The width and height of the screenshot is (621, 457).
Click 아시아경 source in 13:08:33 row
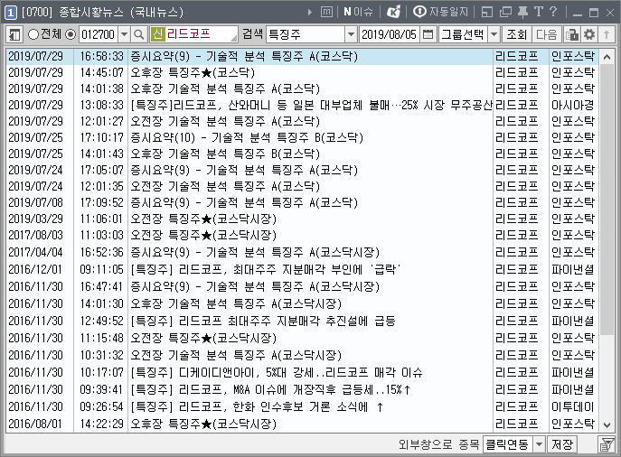[x=573, y=106]
